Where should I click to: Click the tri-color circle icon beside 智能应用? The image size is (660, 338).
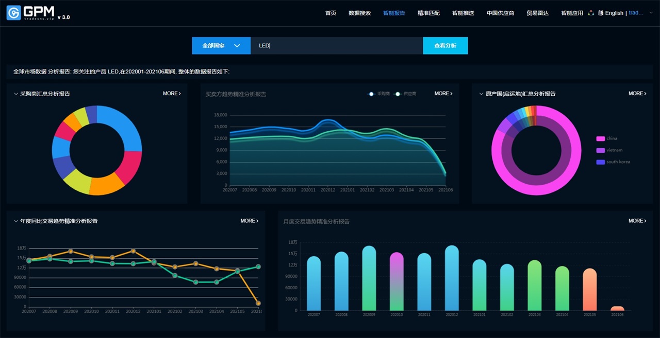click(x=591, y=13)
